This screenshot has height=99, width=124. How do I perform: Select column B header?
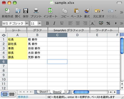pyautogui.click(x=37, y=35)
